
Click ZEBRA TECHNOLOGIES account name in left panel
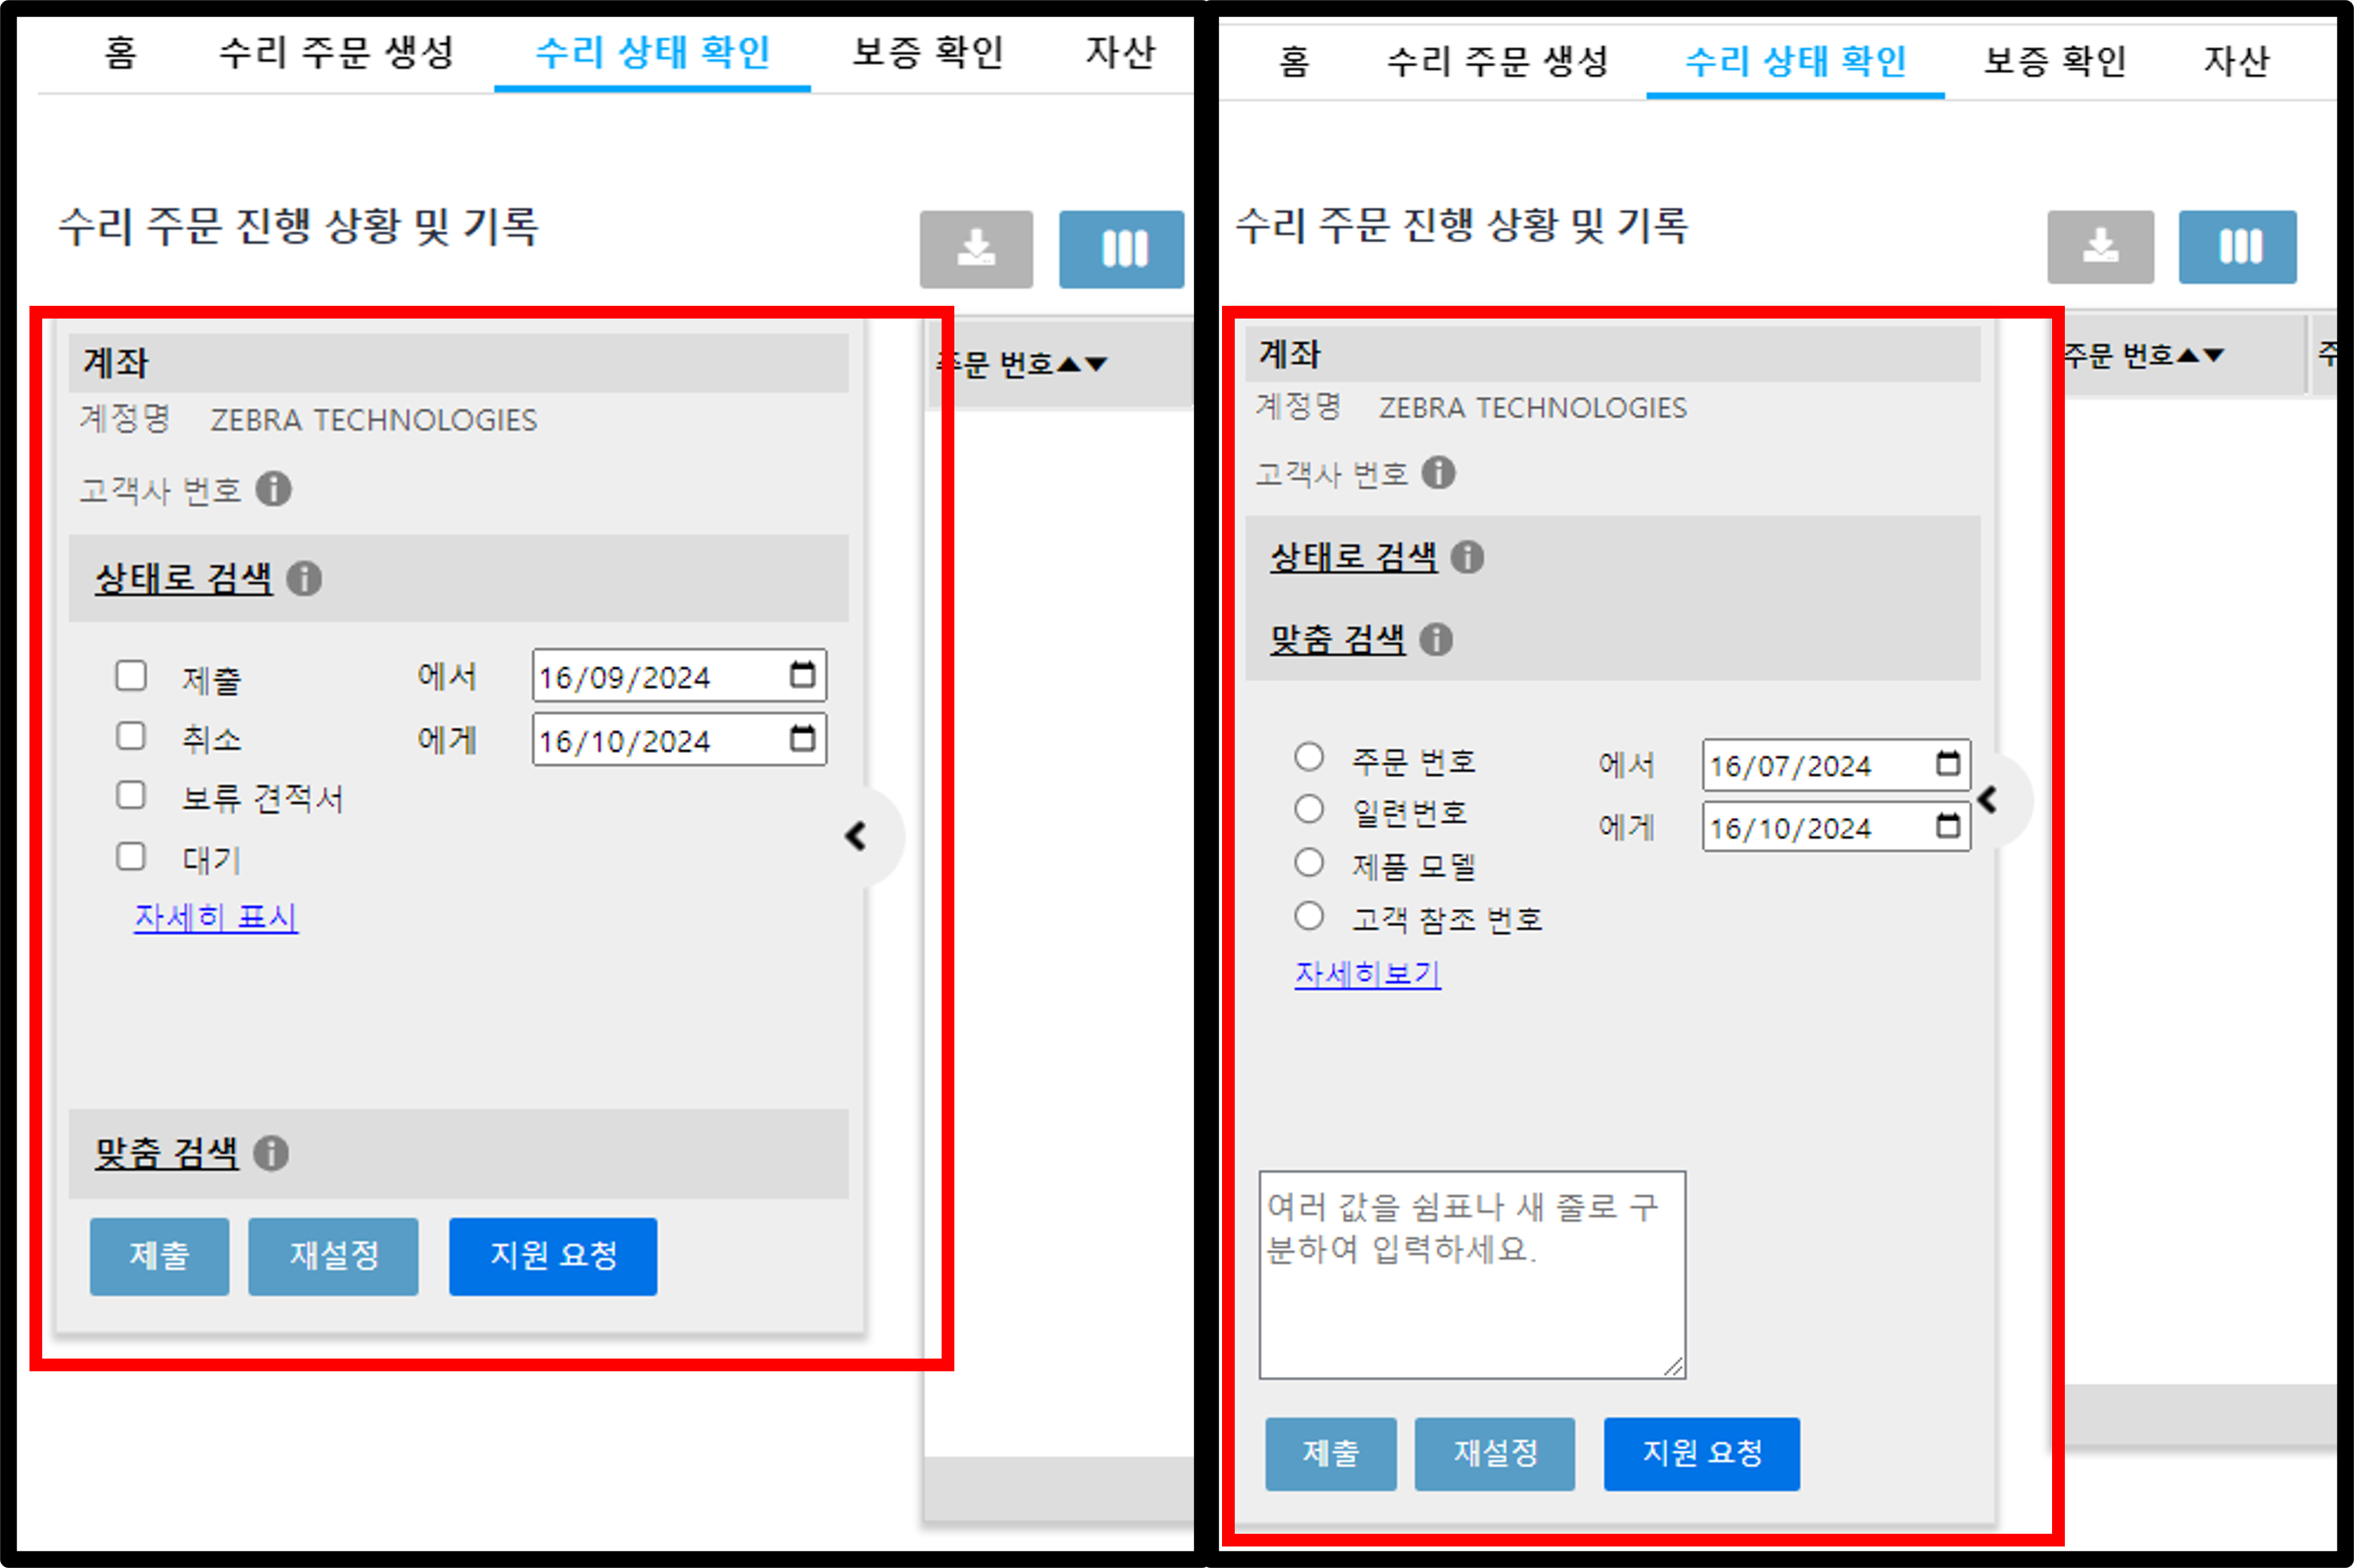373,420
